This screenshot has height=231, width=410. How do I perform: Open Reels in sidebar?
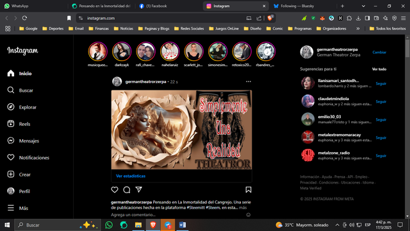coord(19,124)
